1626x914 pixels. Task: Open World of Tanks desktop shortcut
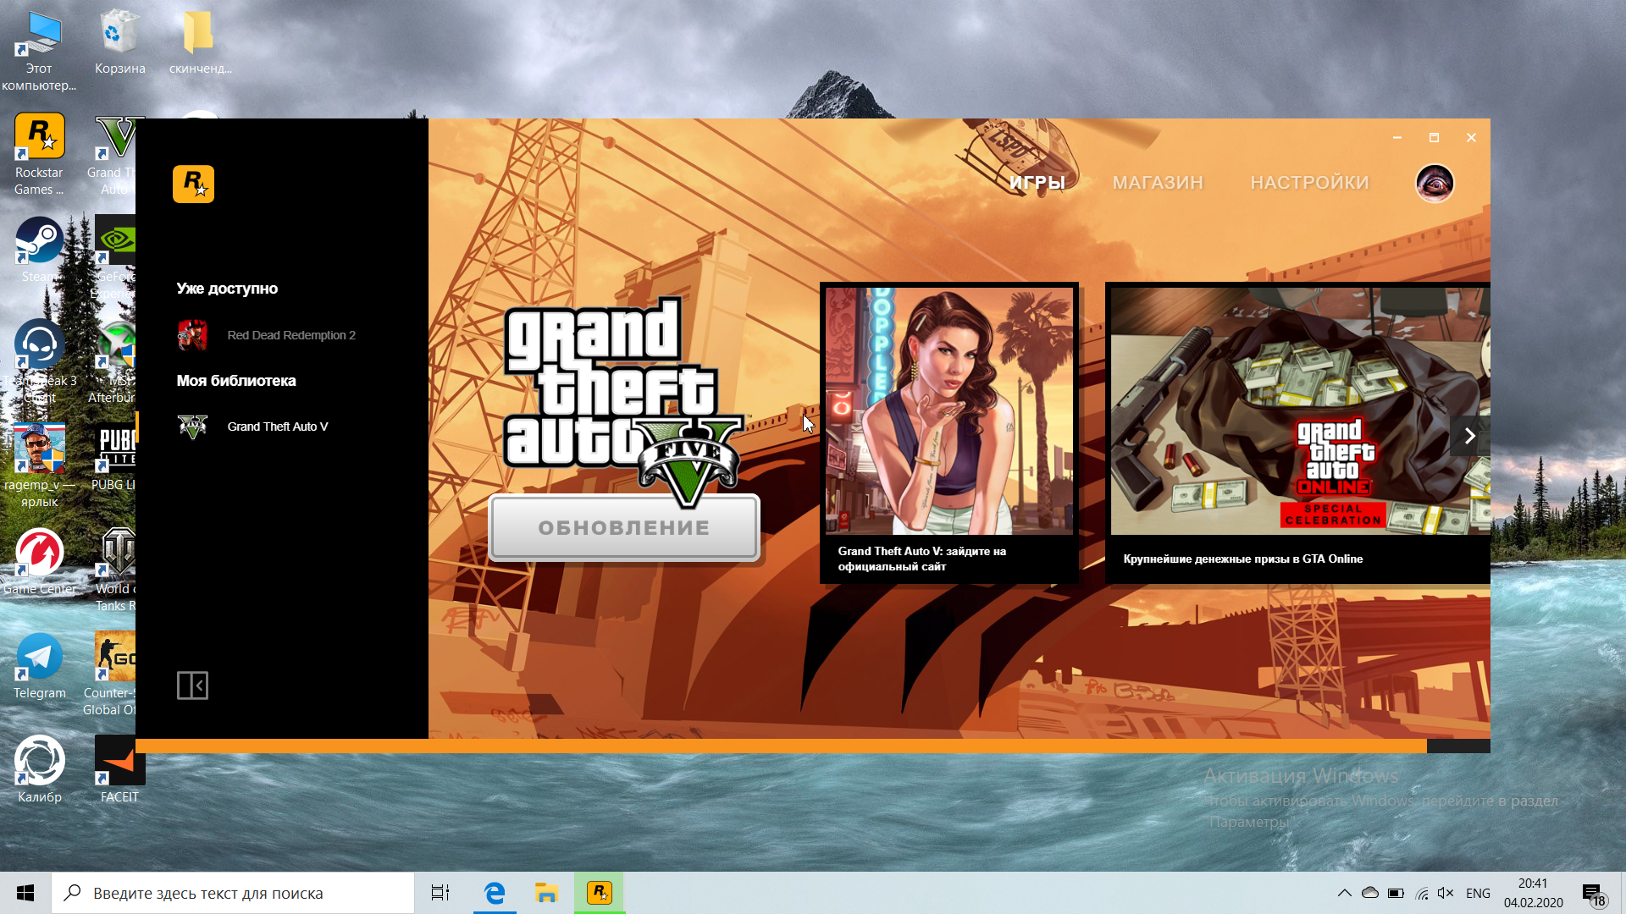pyautogui.click(x=117, y=570)
